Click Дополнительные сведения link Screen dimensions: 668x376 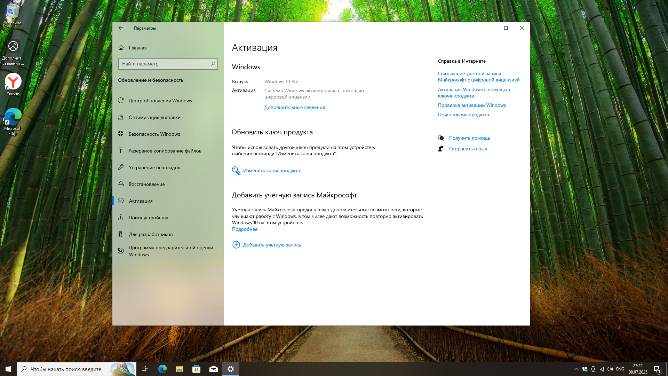coord(294,107)
